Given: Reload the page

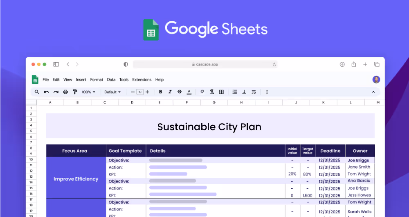Looking at the screenshot, I should (x=274, y=65).
